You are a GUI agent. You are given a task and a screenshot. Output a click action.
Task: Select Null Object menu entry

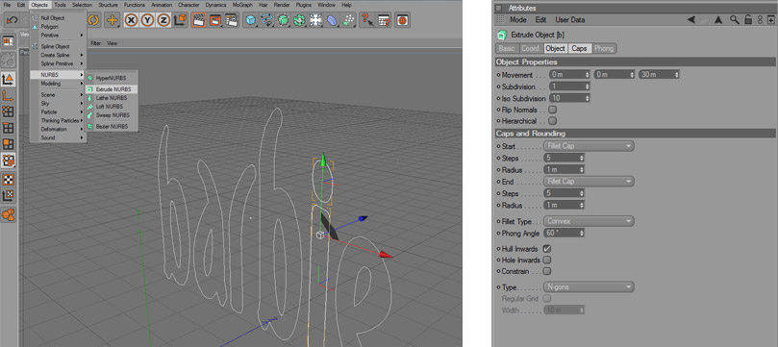point(58,18)
